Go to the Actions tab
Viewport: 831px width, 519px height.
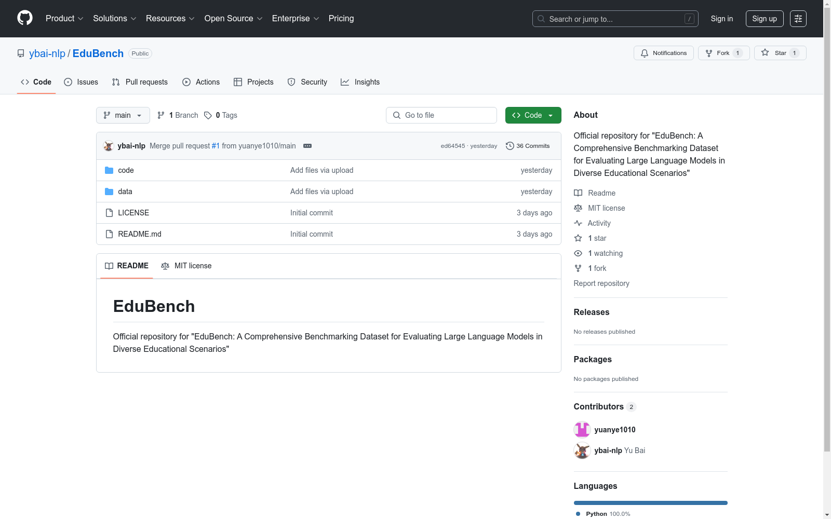point(201,82)
